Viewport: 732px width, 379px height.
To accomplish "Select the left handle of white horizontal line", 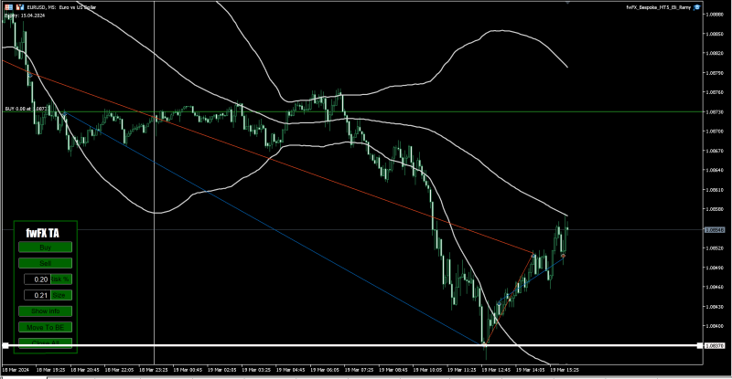I will click(5, 345).
